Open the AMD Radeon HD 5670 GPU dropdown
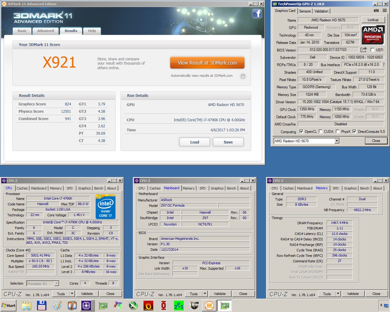Image resolution: width=390 pixels, height=312 pixels. click(337, 141)
